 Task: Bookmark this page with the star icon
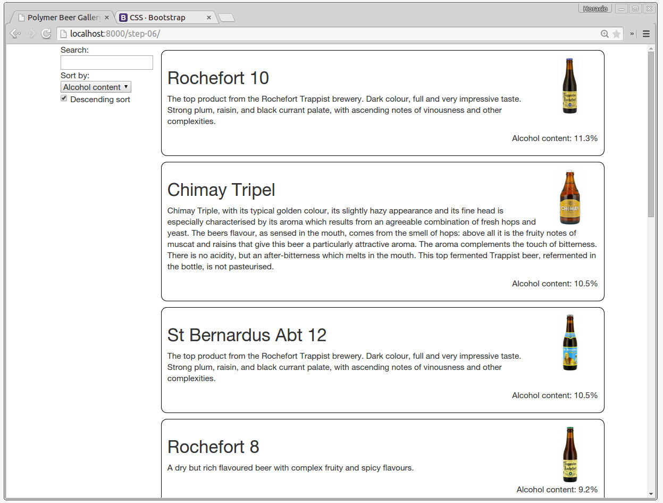(616, 34)
